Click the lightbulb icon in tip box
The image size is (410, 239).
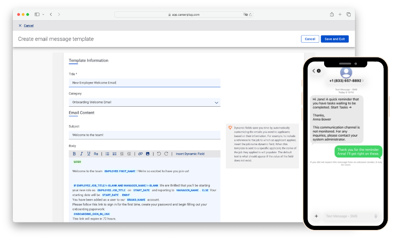click(230, 128)
